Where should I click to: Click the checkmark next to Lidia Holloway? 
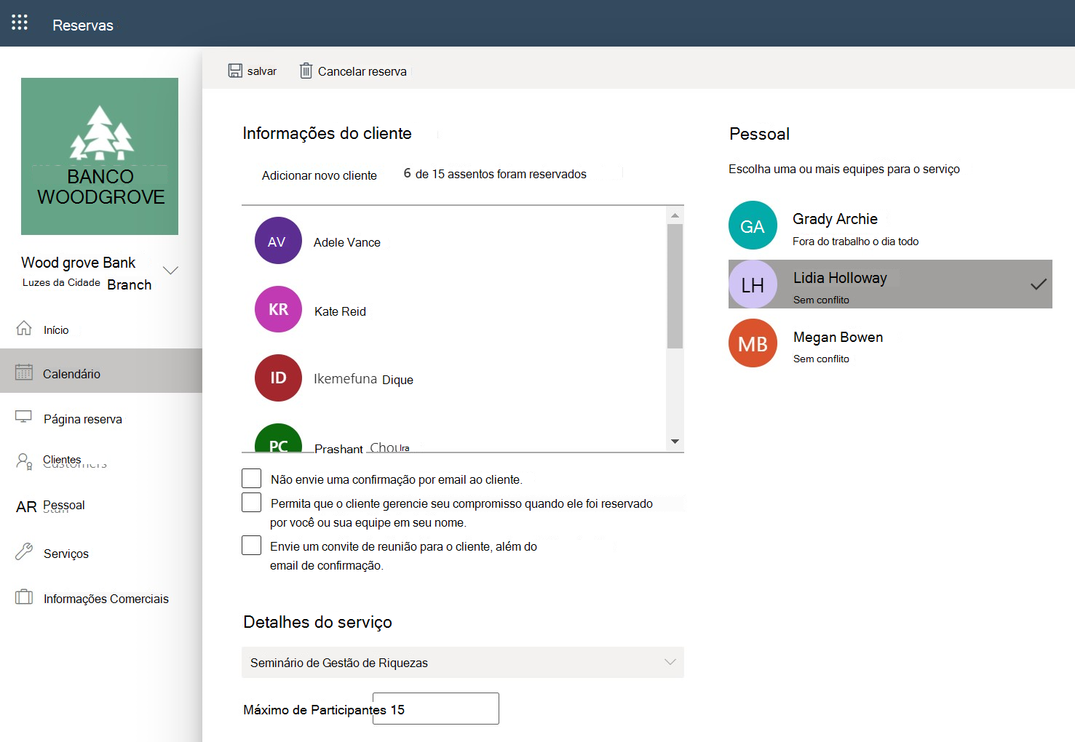[x=1039, y=284]
